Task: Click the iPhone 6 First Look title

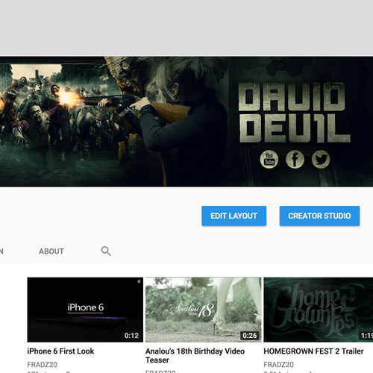Action: (x=60, y=351)
